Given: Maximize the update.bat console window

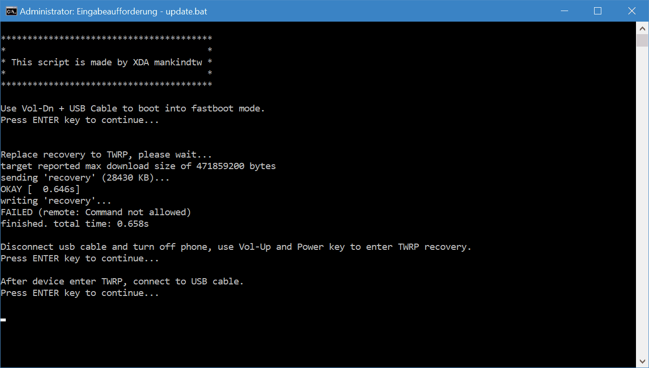Looking at the screenshot, I should click(x=597, y=11).
